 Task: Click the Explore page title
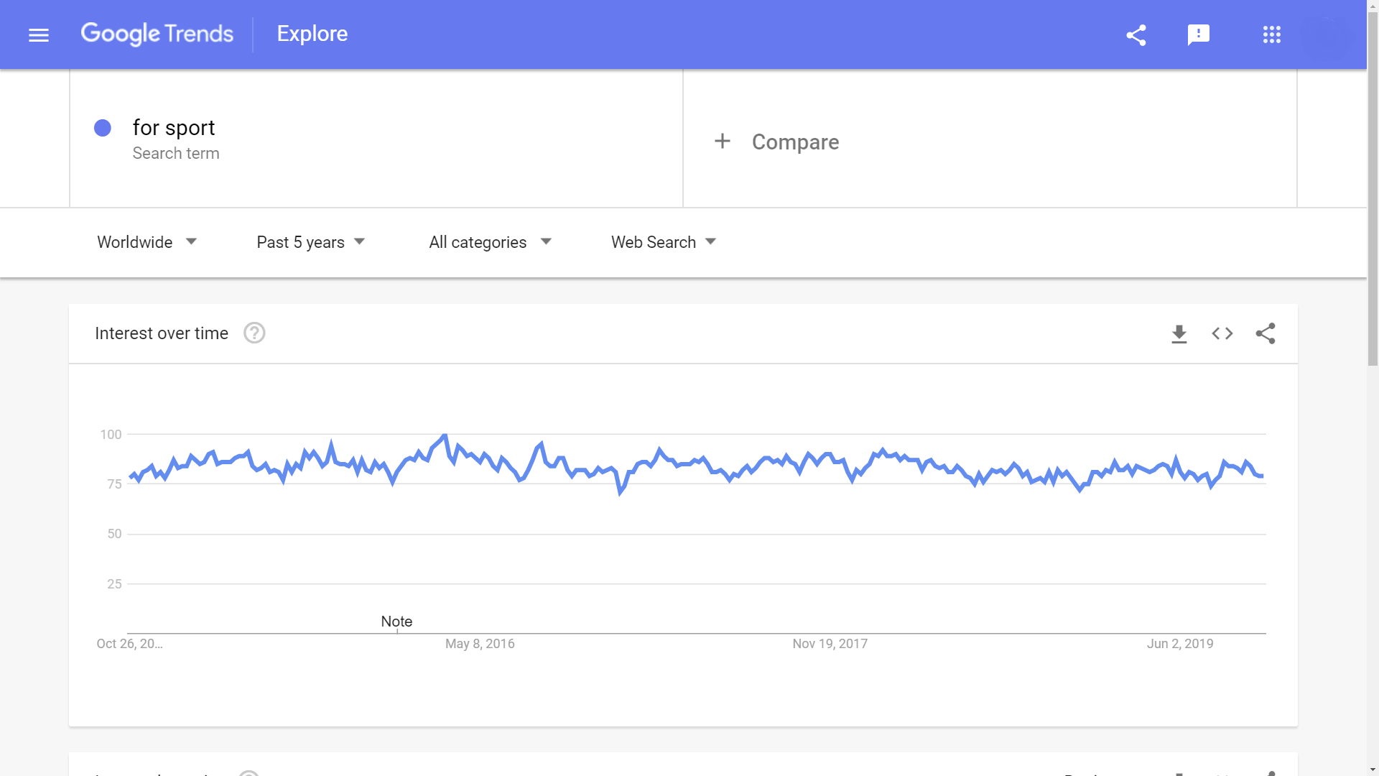(x=312, y=34)
